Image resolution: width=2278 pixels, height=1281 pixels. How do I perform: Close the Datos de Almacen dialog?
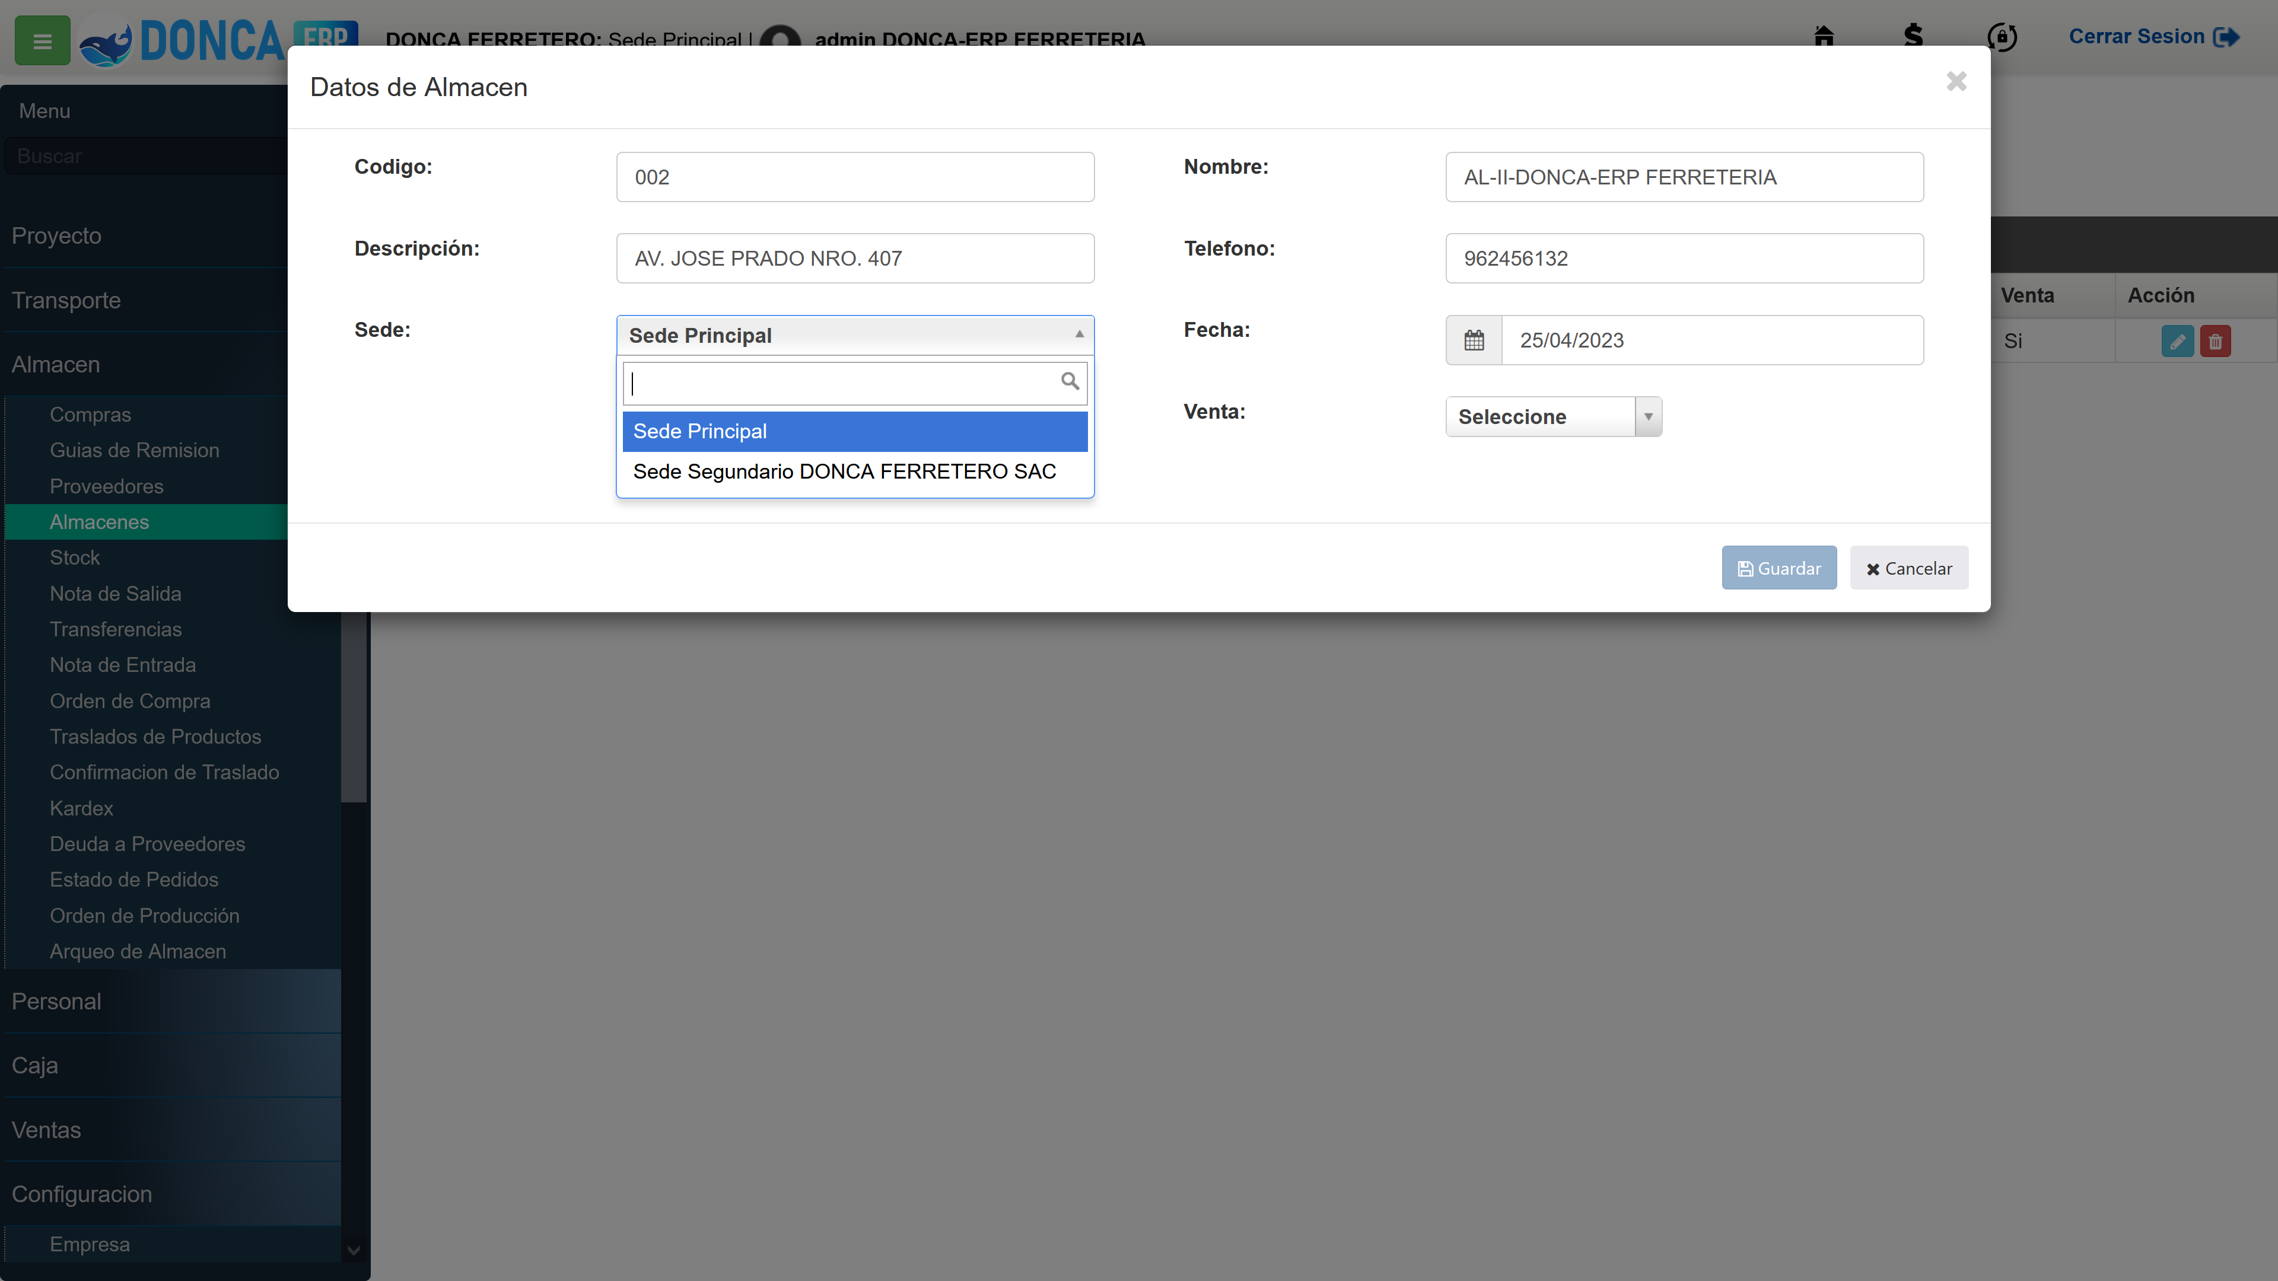coord(1956,81)
